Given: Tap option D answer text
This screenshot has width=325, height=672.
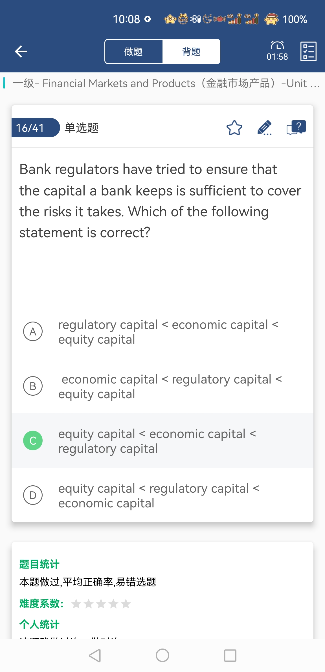Looking at the screenshot, I should 158,496.
